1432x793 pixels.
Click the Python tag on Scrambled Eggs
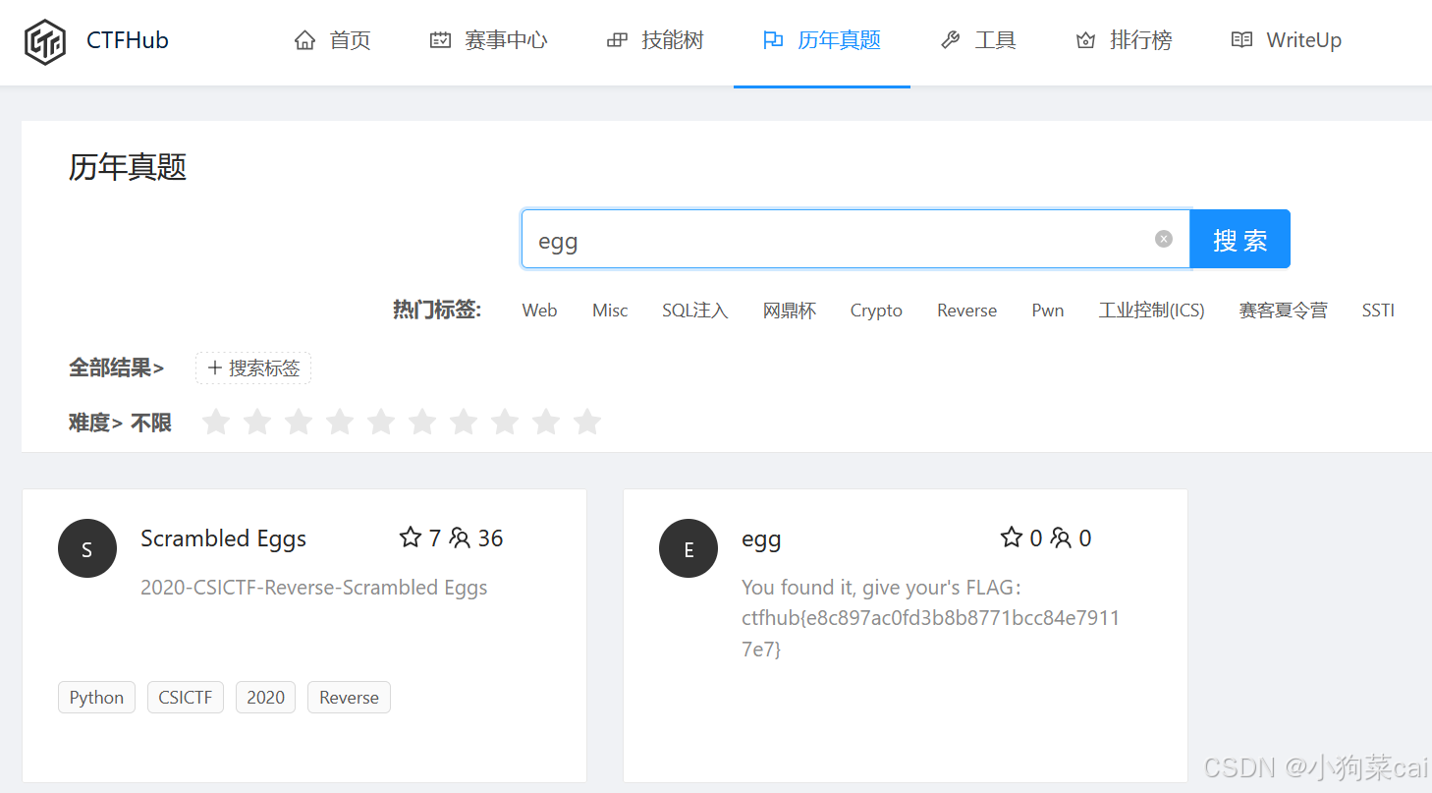click(96, 698)
